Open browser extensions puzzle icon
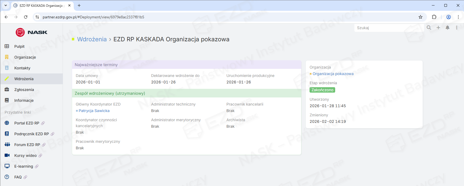The height and width of the screenshot is (186, 464). [434, 17]
